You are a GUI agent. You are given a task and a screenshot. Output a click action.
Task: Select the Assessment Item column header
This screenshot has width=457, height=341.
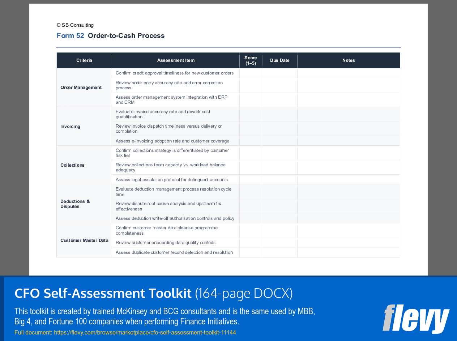pos(176,60)
